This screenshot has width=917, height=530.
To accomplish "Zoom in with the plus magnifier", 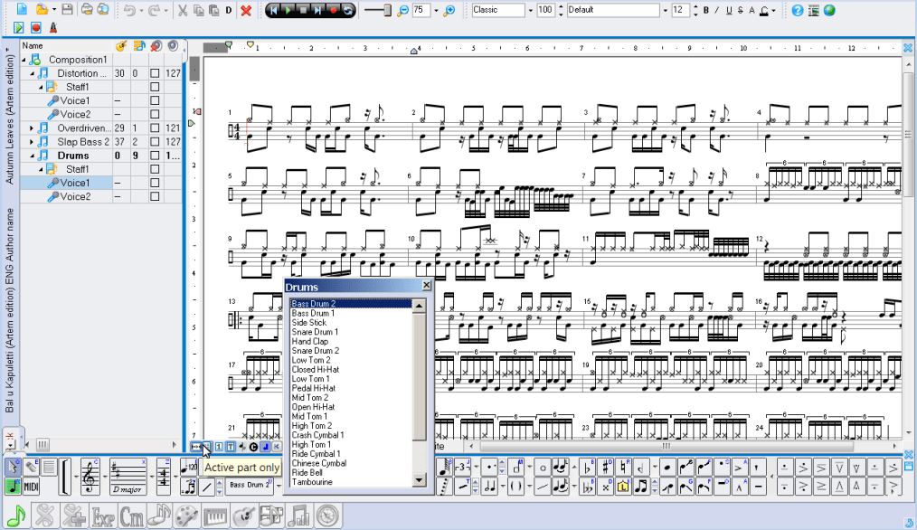I will [x=449, y=10].
